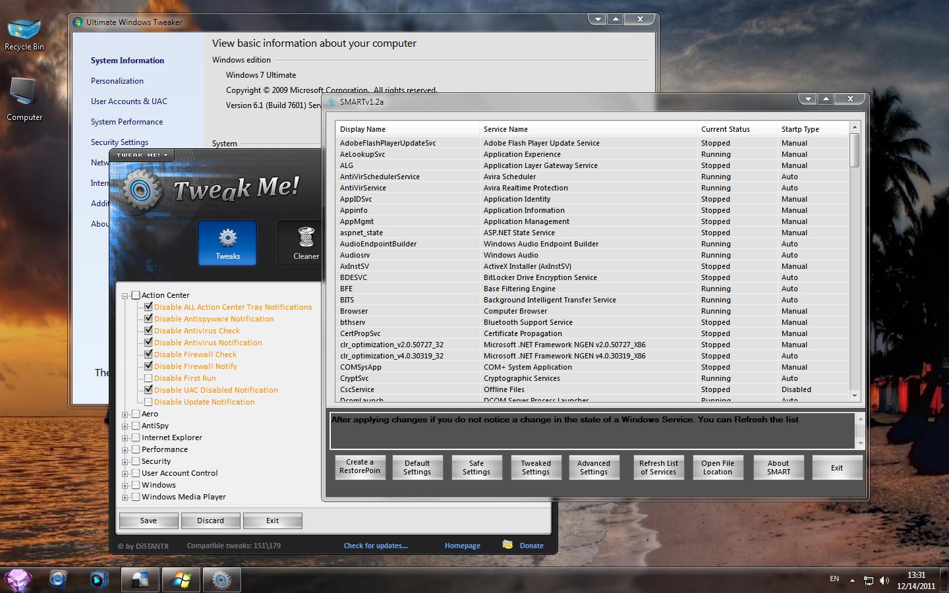Open User Accounts & UAC section
Image resolution: width=949 pixels, height=593 pixels.
129,101
